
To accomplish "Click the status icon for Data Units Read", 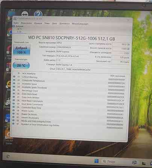I will 14,93.
